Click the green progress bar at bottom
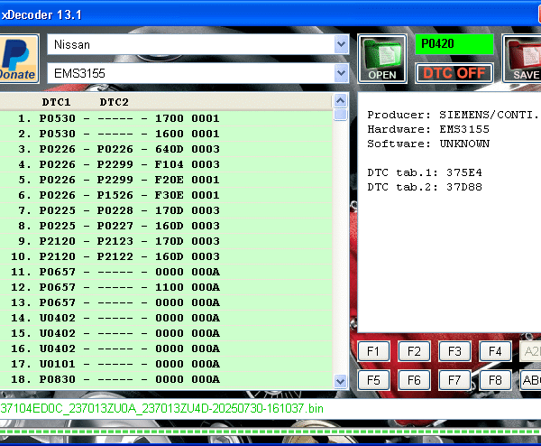Viewport: 541px width, 446px height. pyautogui.click(x=270, y=432)
